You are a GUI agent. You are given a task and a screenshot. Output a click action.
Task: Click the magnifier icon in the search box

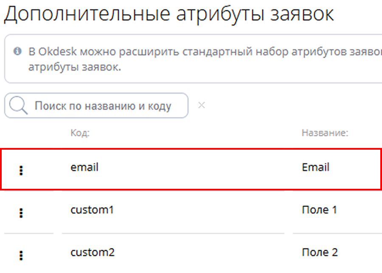[18, 105]
